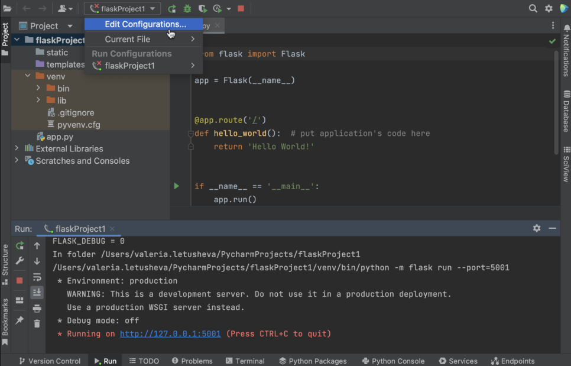Viewport: 571px width, 366px height.
Task: Run with coverage using the shield icon
Action: click(x=203, y=9)
